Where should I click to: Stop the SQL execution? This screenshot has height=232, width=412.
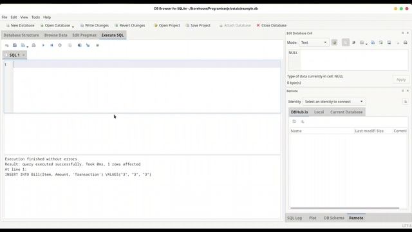(60, 45)
